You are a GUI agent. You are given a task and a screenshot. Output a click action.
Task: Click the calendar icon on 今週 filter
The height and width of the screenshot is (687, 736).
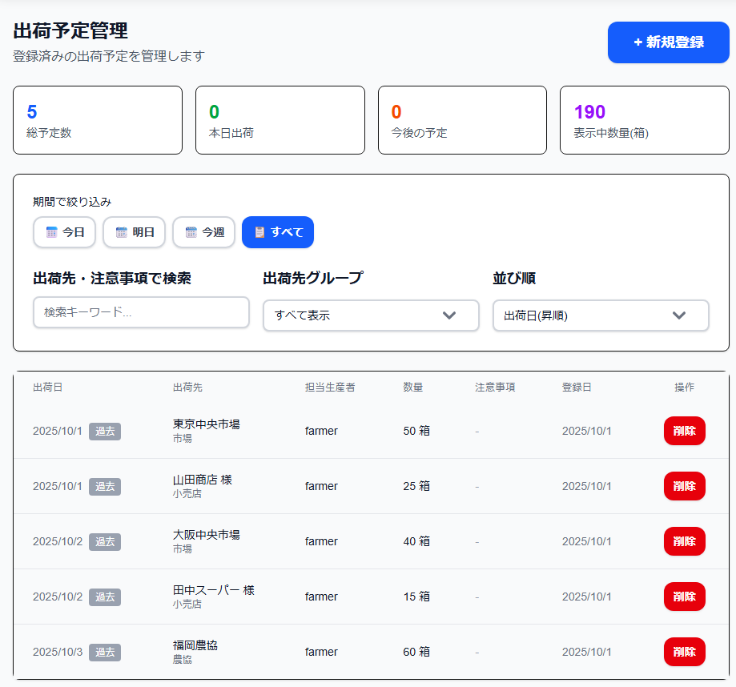pos(191,232)
